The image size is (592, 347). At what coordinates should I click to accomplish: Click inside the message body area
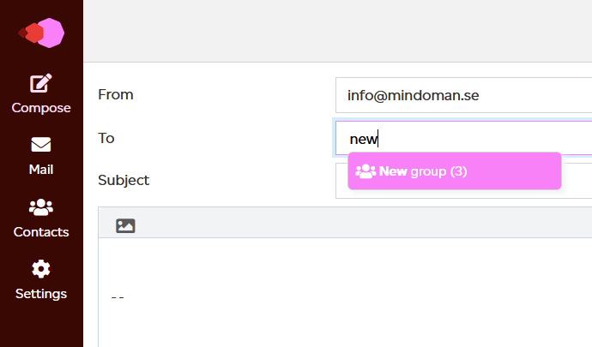point(345,292)
